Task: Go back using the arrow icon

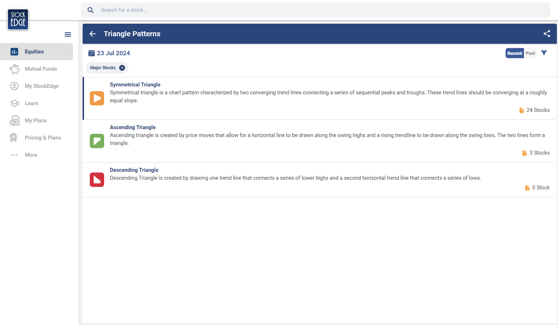Action: 93,34
